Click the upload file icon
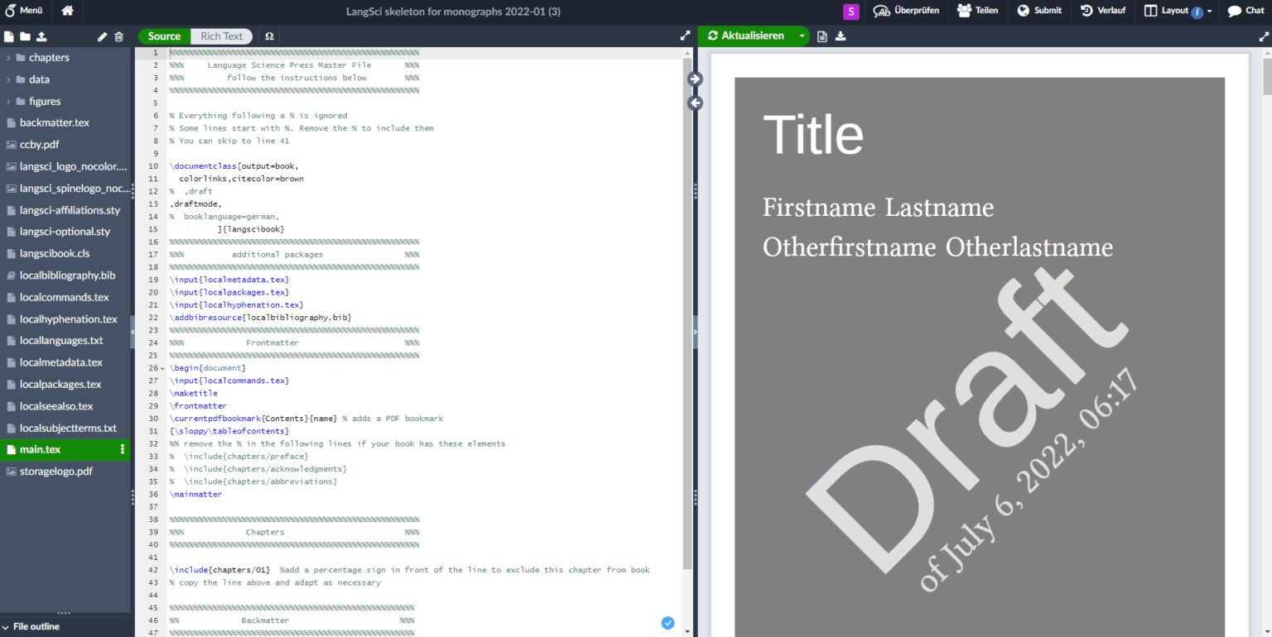Screen dimensions: 1272x637 (41, 36)
